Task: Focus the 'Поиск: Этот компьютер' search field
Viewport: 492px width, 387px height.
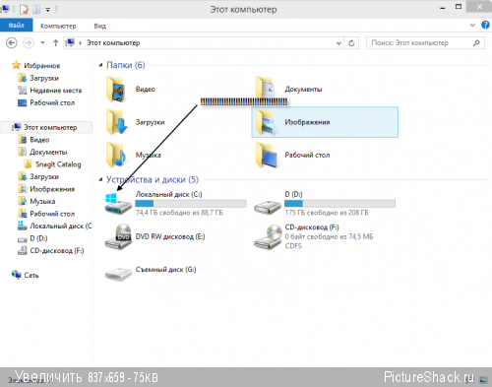Action: coord(425,43)
